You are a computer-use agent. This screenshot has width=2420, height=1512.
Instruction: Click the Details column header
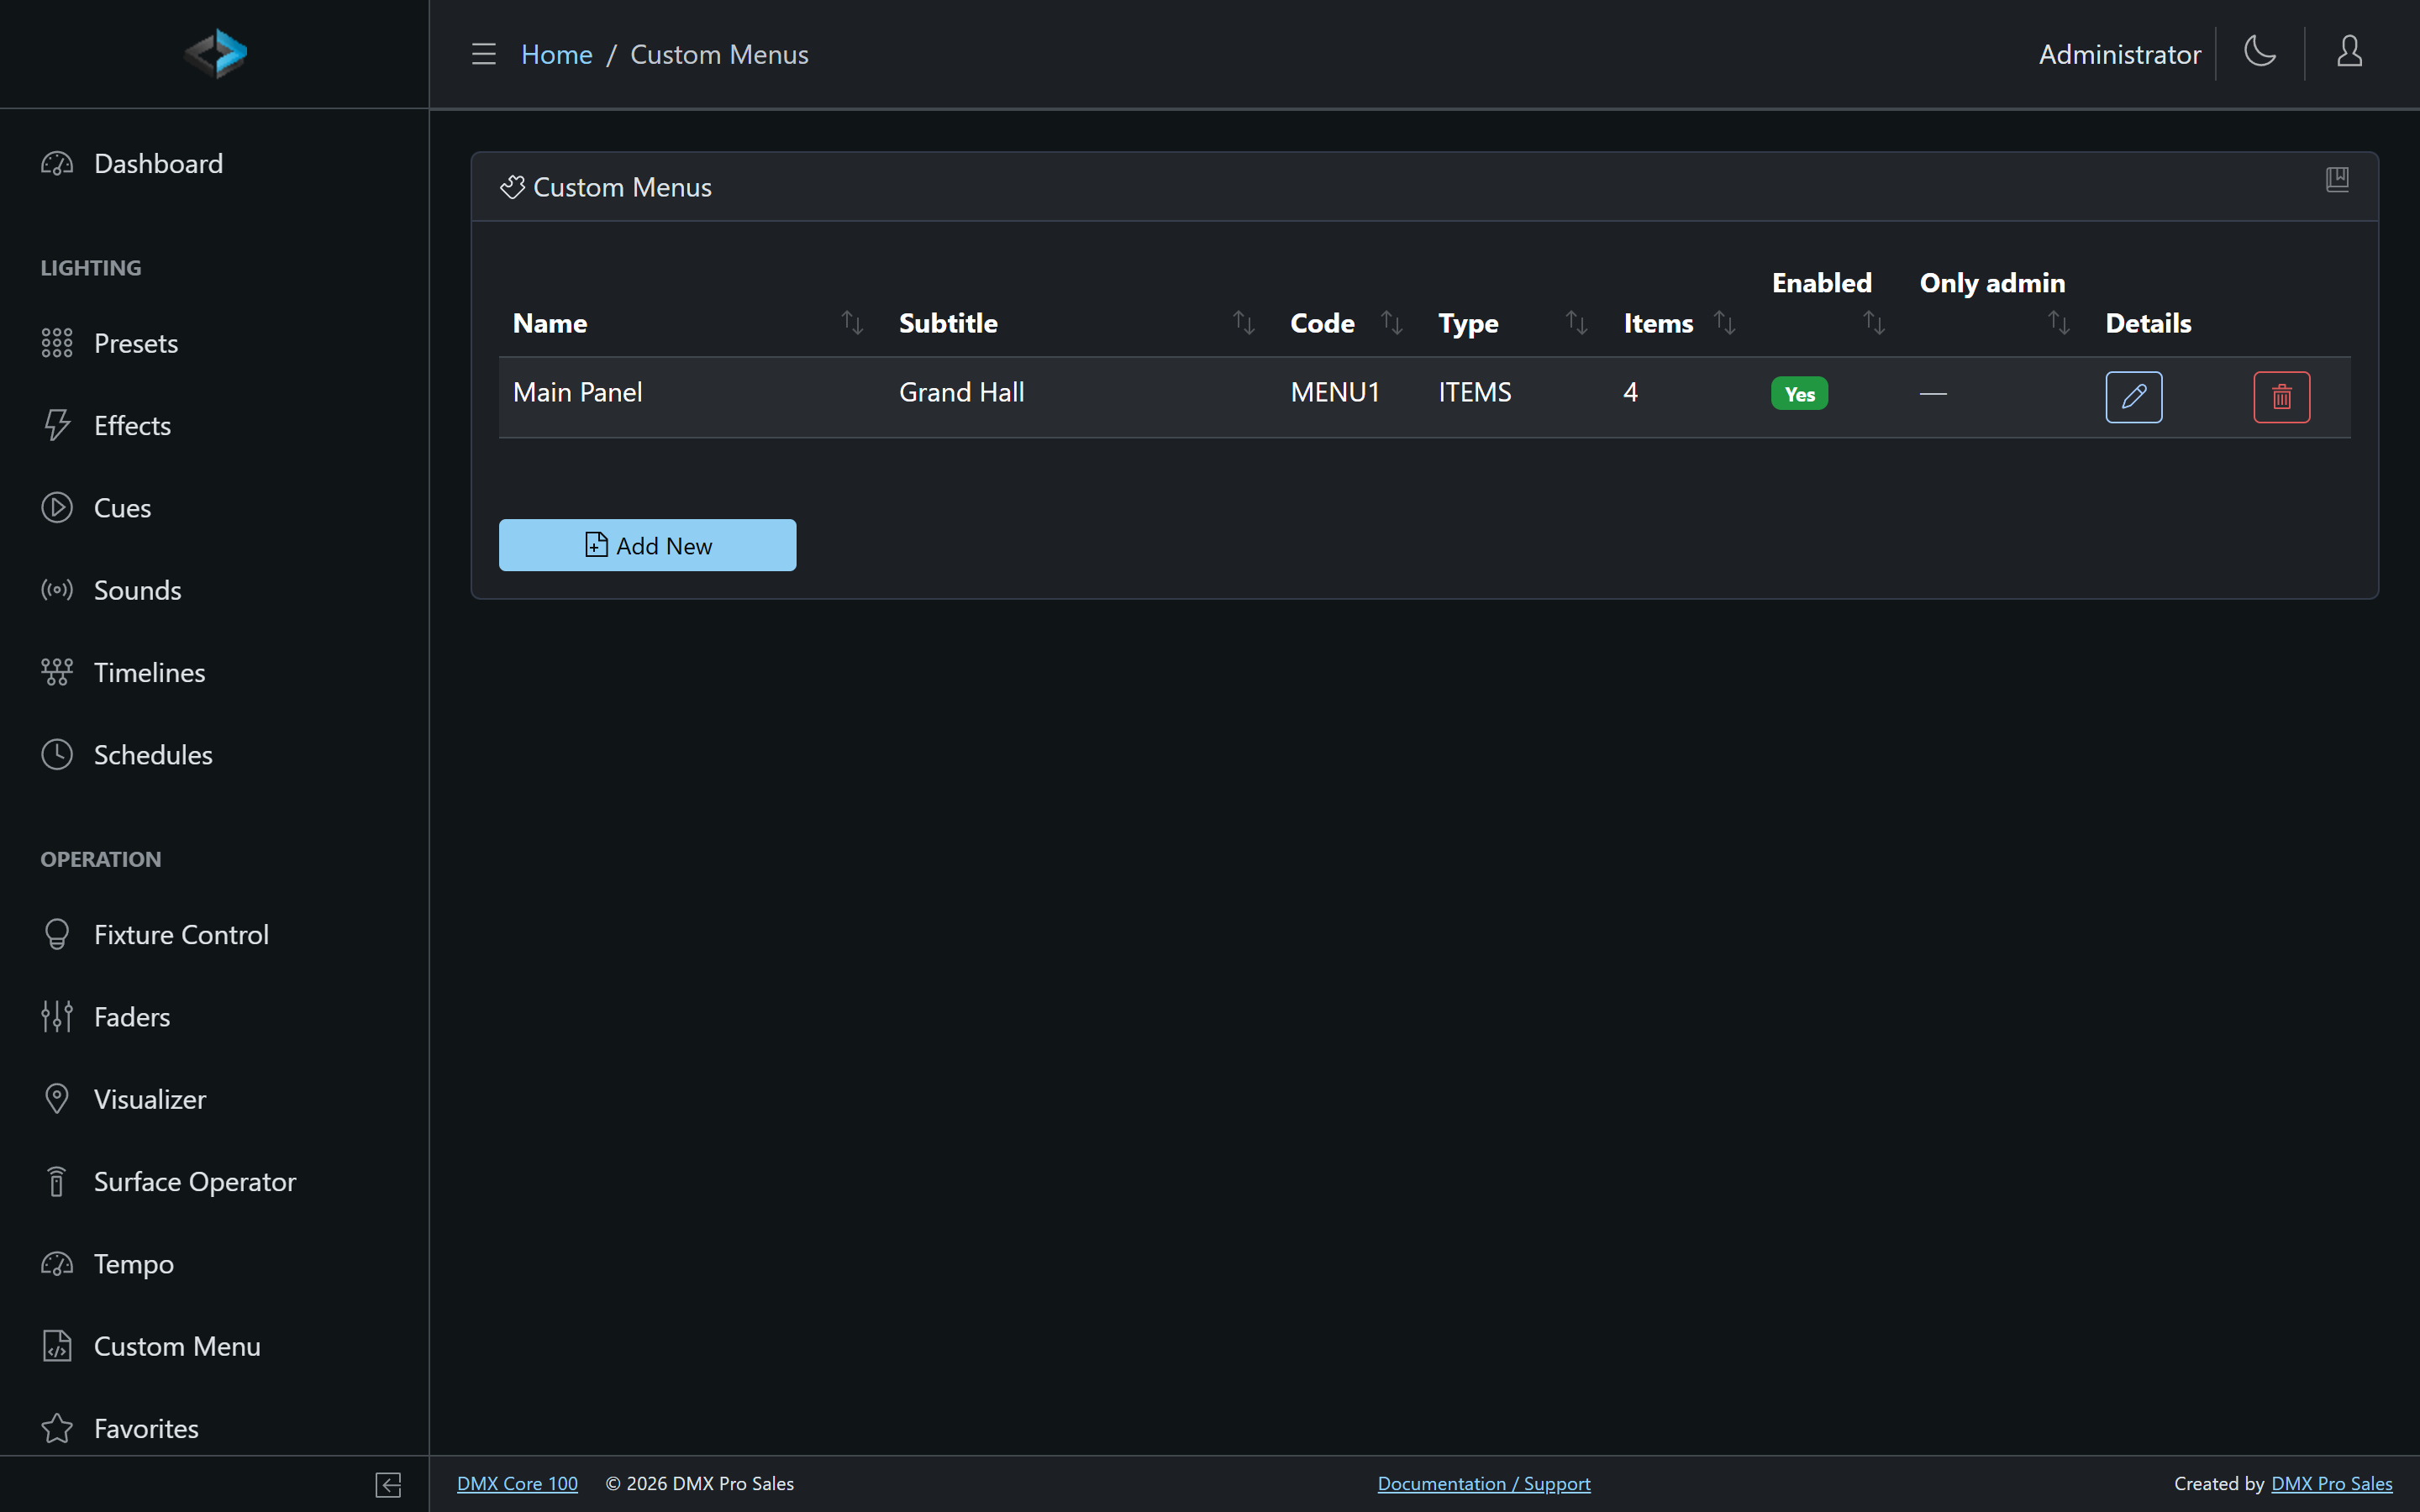tap(2148, 323)
